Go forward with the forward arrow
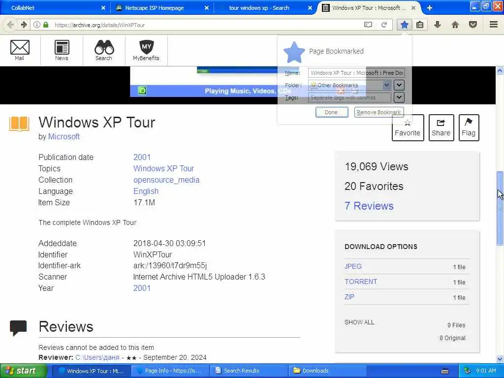Image resolution: width=504 pixels, height=378 pixels. click(x=24, y=25)
